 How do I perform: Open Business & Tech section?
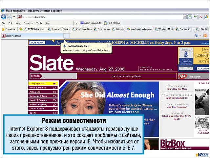tap(43, 96)
